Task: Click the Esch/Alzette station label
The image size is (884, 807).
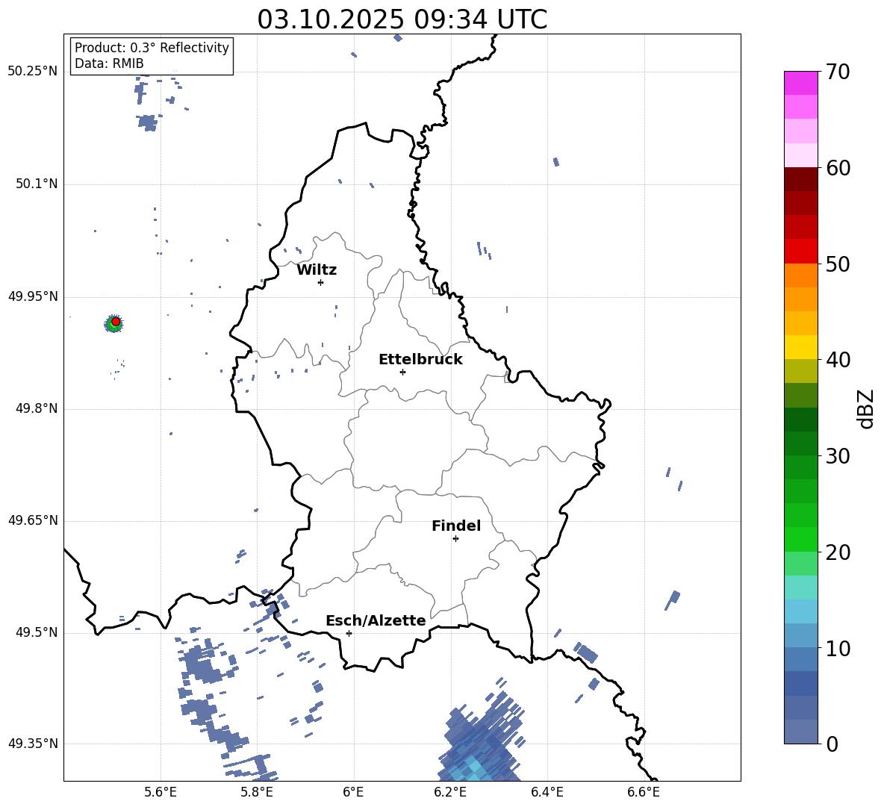Action: (x=376, y=620)
